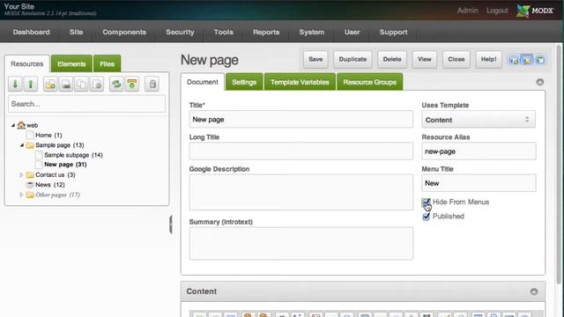This screenshot has width=564, height=317.
Task: Click the Contact us folder icon
Action: [x=30, y=175]
